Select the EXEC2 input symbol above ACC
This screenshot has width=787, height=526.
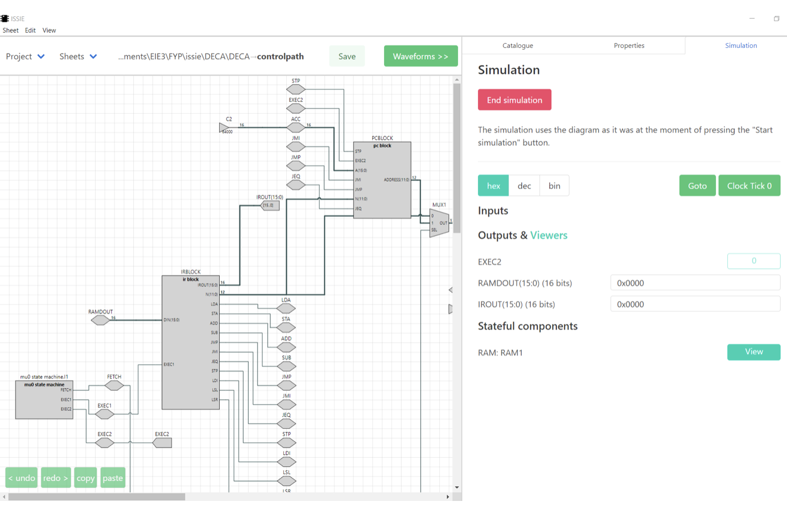(296, 109)
